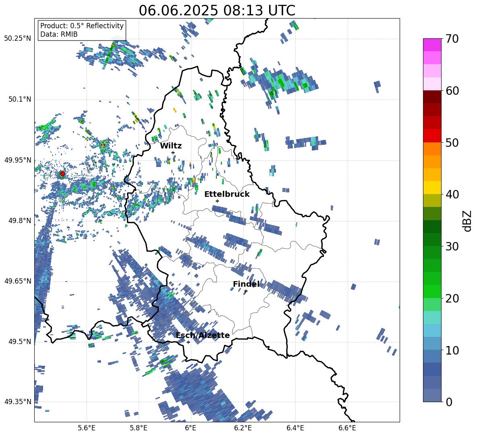This screenshot has width=477, height=436.
Task: Click the Ettelbruck station cross marker
Action: click(217, 201)
